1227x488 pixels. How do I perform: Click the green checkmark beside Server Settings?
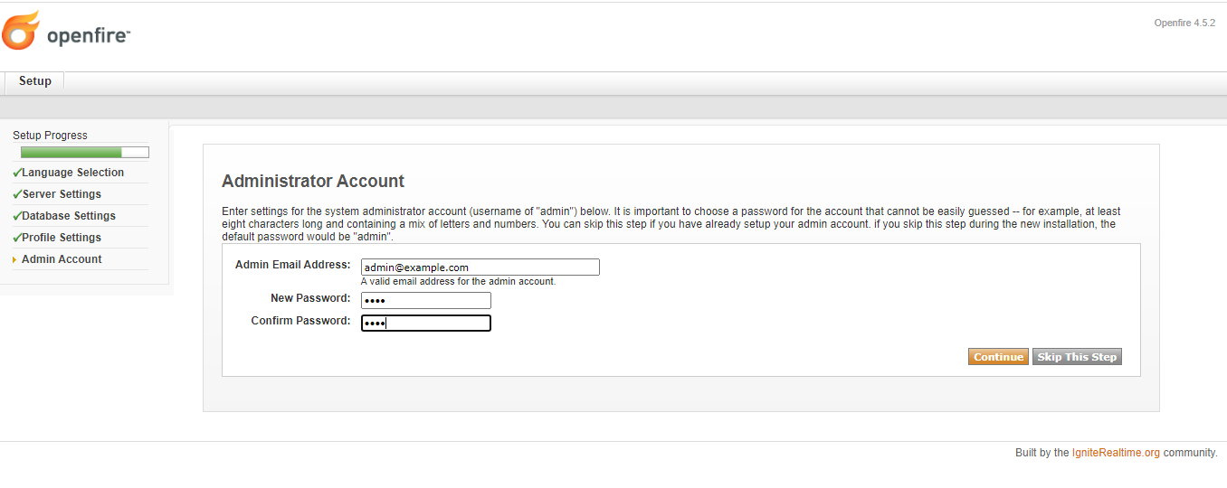click(x=17, y=194)
